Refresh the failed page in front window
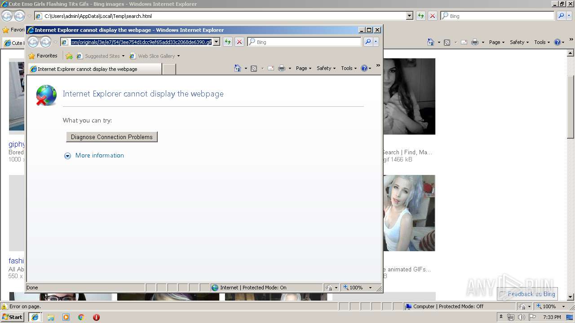This screenshot has width=575, height=323. [228, 42]
